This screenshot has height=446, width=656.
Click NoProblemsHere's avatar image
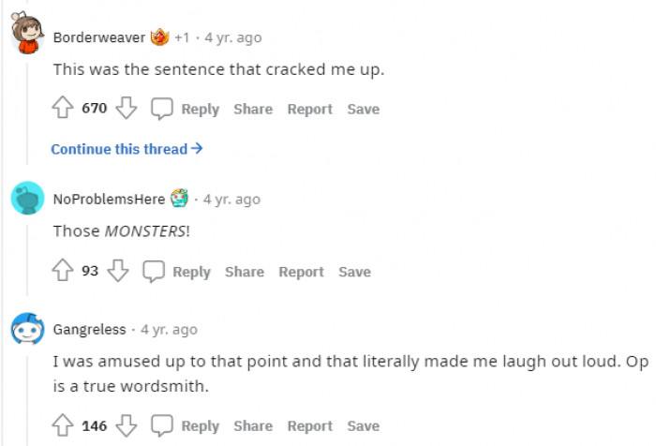click(27, 198)
